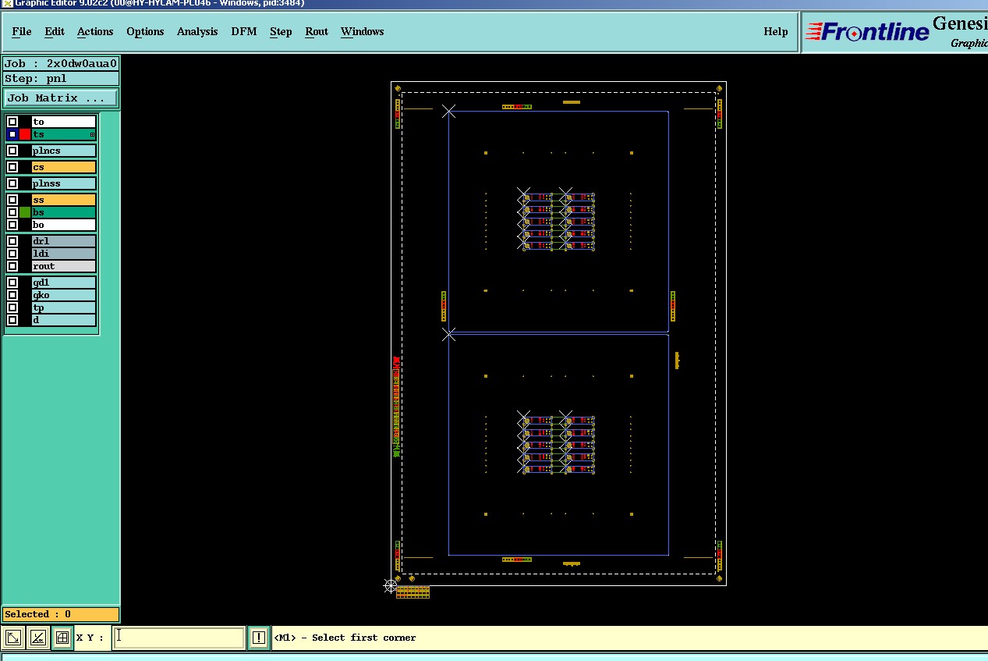Select the cs layer name
This screenshot has width=988, height=661.
[63, 167]
